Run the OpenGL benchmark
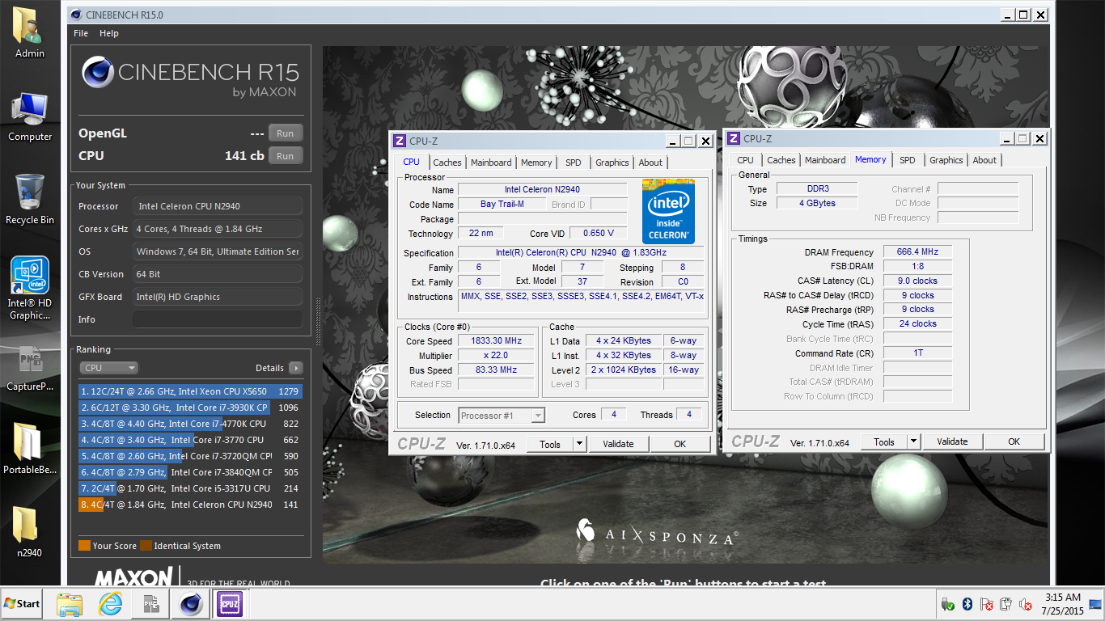 point(286,133)
